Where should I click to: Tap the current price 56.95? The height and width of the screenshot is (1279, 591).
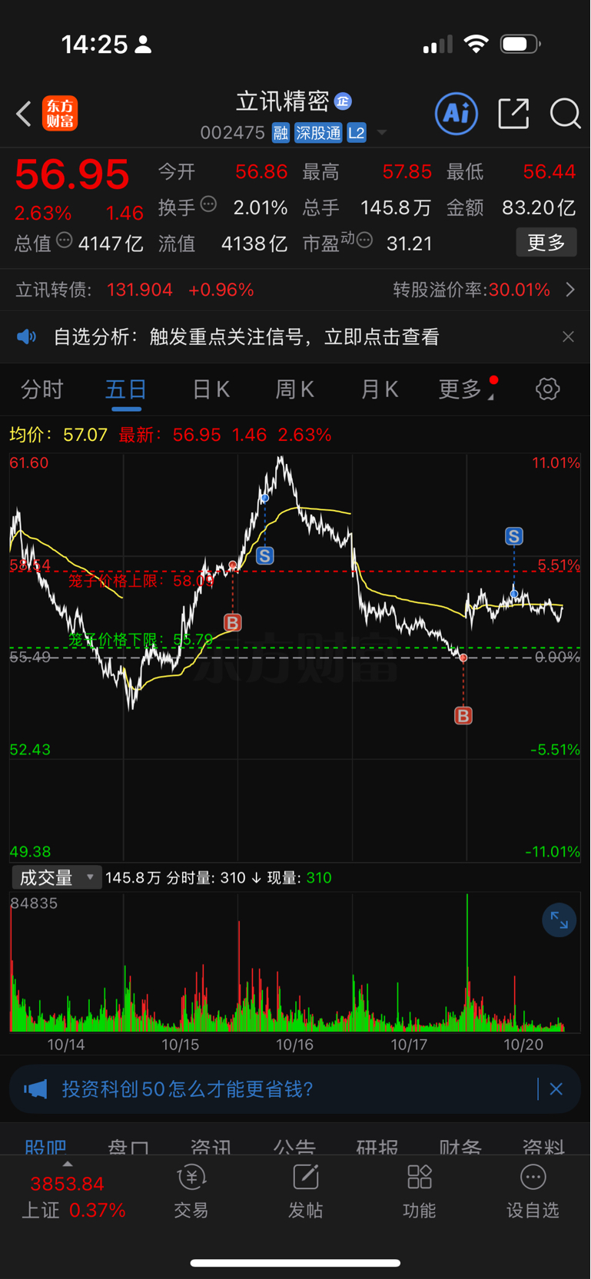(72, 174)
